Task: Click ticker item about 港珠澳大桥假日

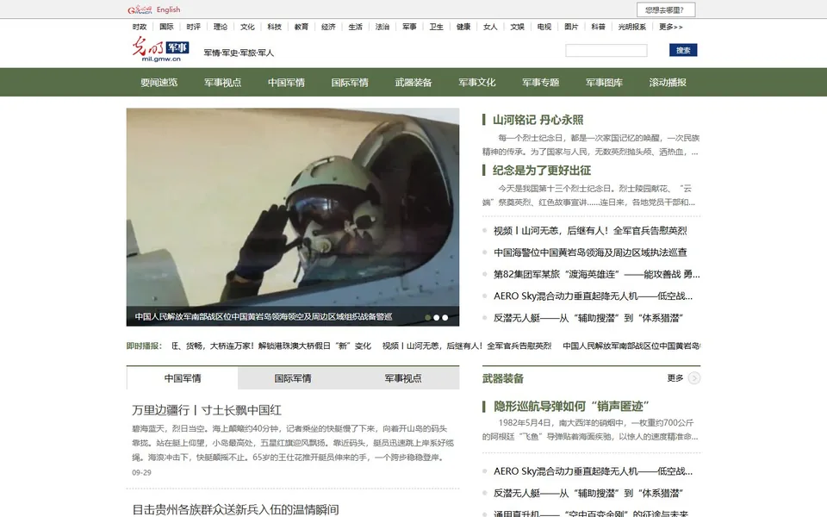Action: (x=271, y=346)
